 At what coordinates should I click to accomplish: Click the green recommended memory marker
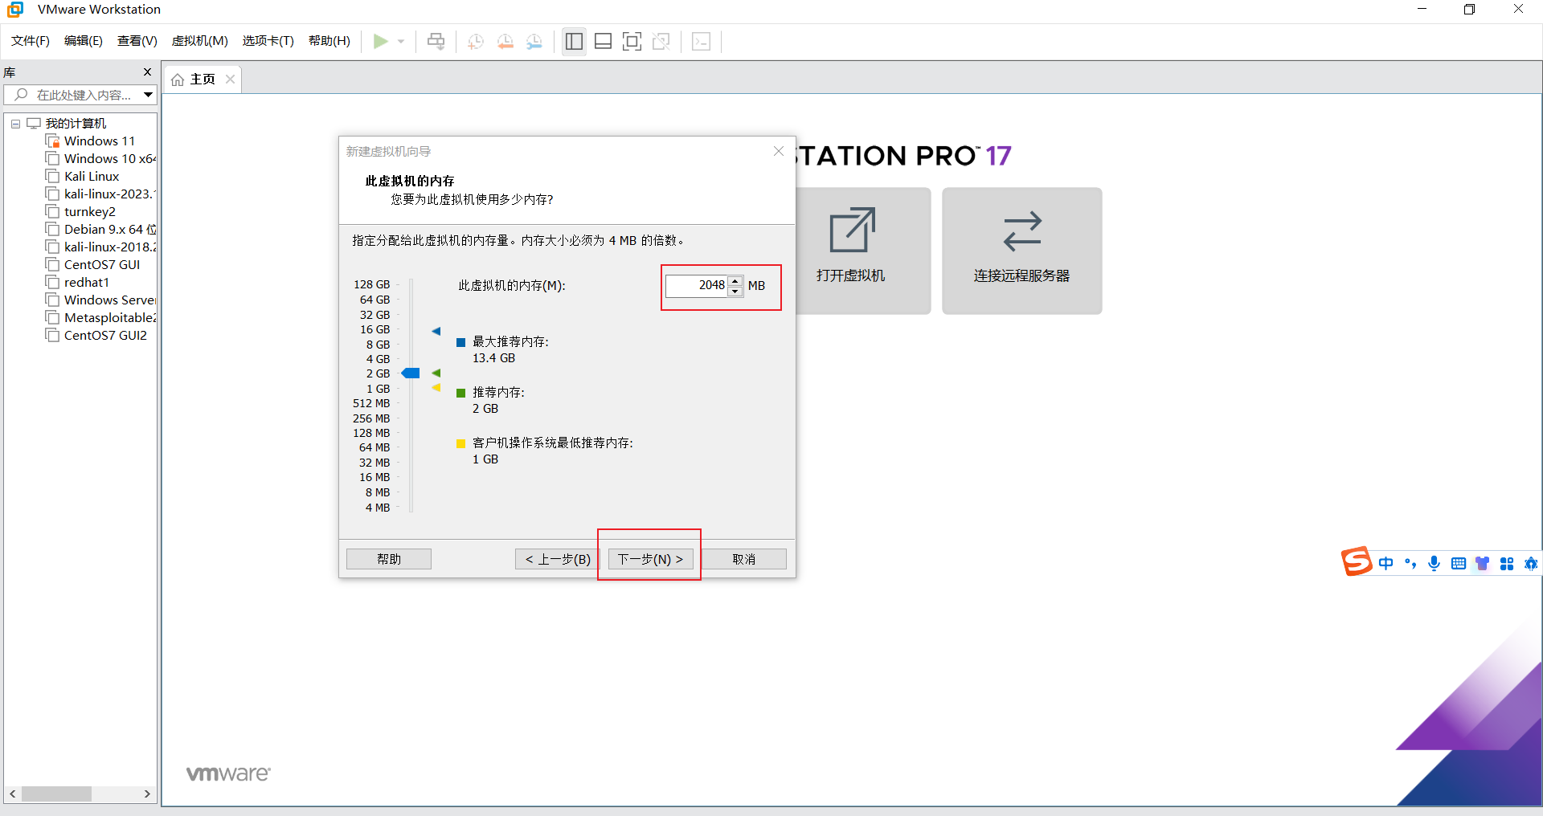(436, 373)
